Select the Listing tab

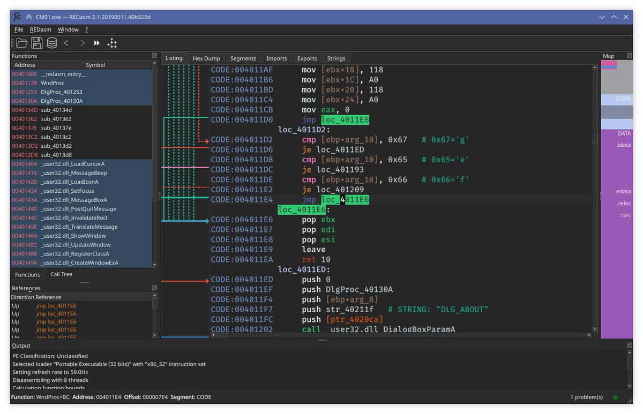[174, 58]
